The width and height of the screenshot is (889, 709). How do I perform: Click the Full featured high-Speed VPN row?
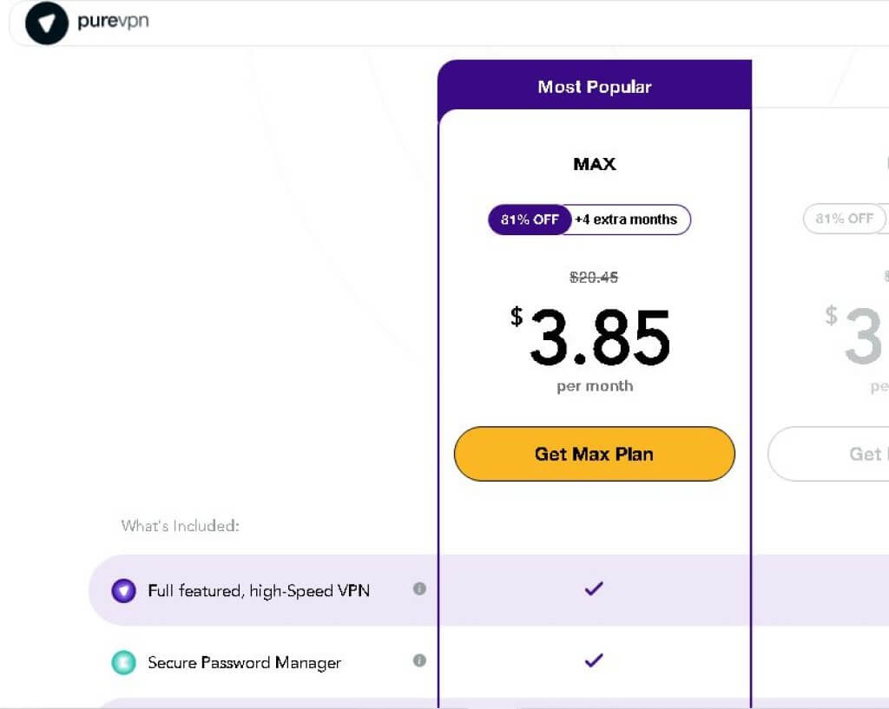260,590
